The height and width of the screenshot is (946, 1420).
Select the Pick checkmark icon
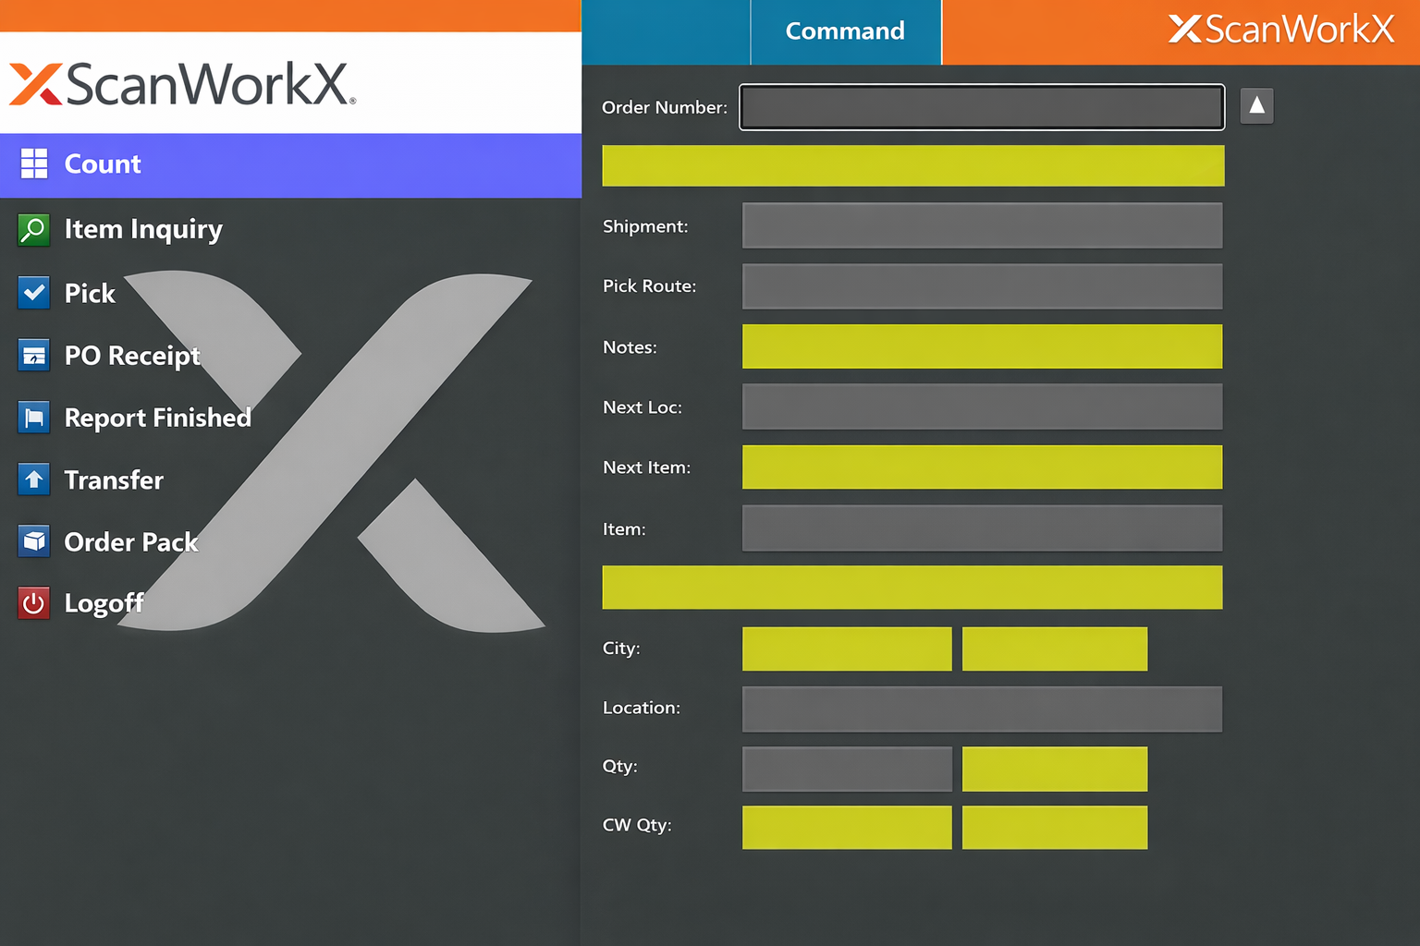pos(33,292)
